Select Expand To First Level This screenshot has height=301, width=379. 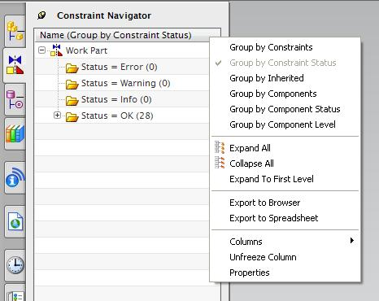click(272, 179)
